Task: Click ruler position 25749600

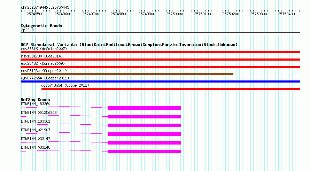Action: (63, 14)
